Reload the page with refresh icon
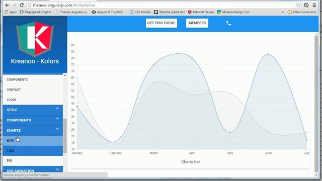Image resolution: width=322 pixels, height=181 pixels. click(x=22, y=5)
